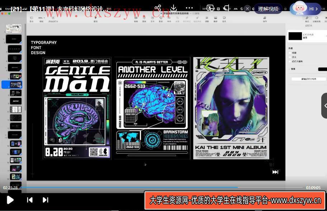Enable the title (标题) checkbox
327x211 pixels.
[290, 53]
